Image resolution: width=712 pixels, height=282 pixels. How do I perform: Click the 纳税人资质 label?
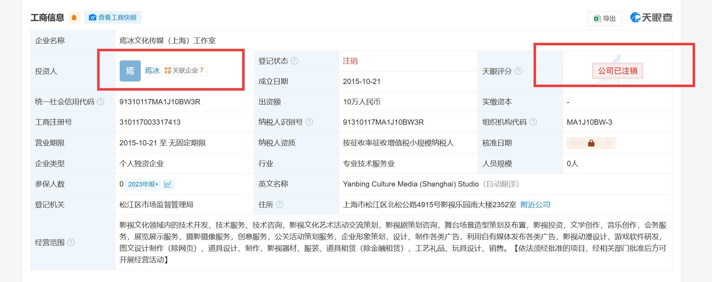(x=277, y=143)
